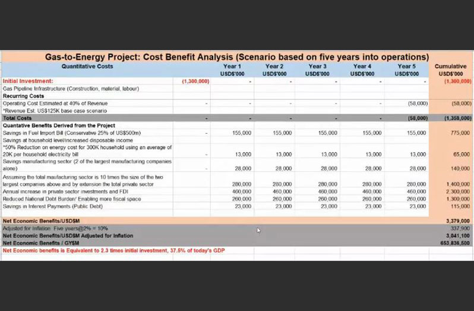This screenshot has width=474, height=311.
Task: Select the Year 1 fuel import savings 155,000
Action: [x=242, y=133]
